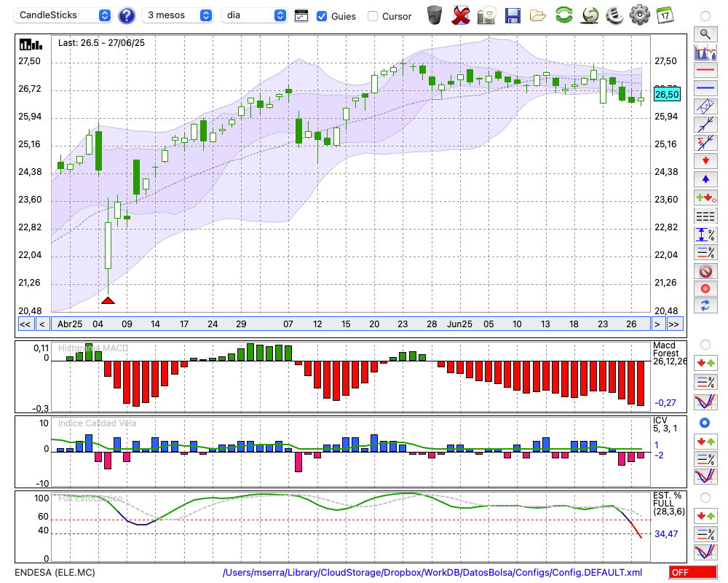
Task: Click the red/green arrows button for Stochastic panel
Action: click(x=705, y=516)
